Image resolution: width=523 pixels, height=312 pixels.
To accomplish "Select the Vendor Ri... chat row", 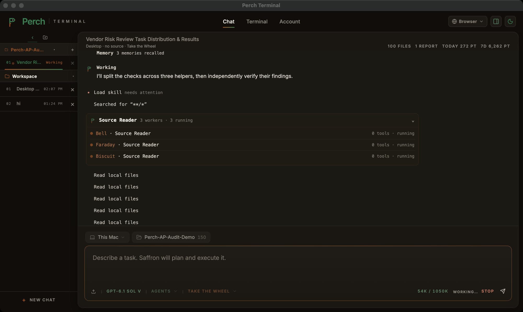I will [34, 63].
